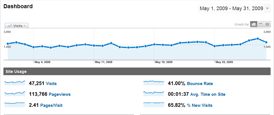The width and height of the screenshot is (274, 115).
Task: Click the sparkline beside 47,251 Visits
Action: tap(15, 83)
